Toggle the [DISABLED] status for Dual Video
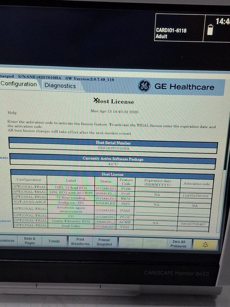This screenshot has width=230, height=307. tap(106, 227)
